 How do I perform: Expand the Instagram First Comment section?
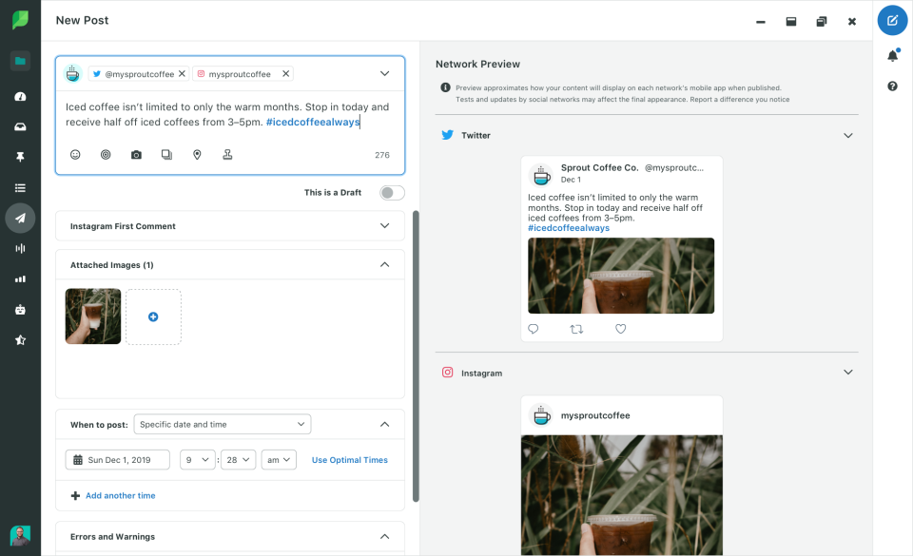click(384, 226)
